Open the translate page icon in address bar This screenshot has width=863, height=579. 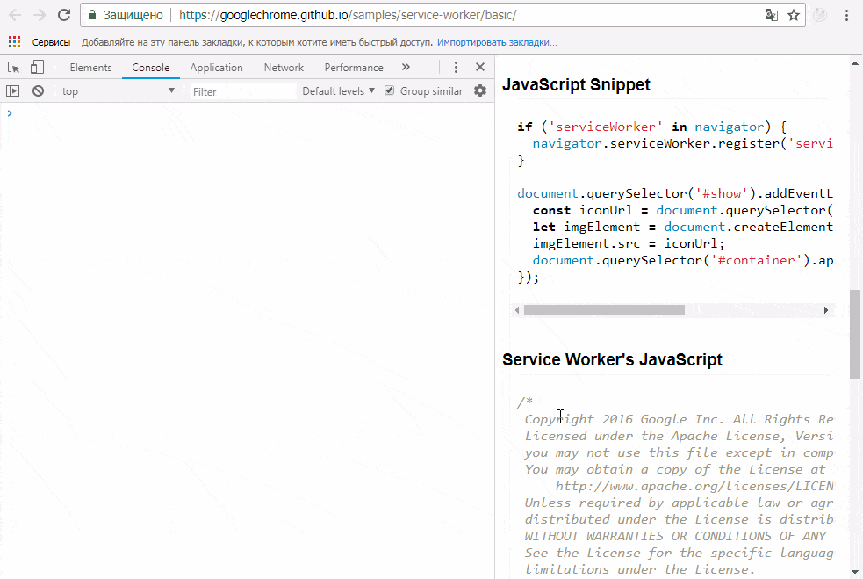point(772,15)
